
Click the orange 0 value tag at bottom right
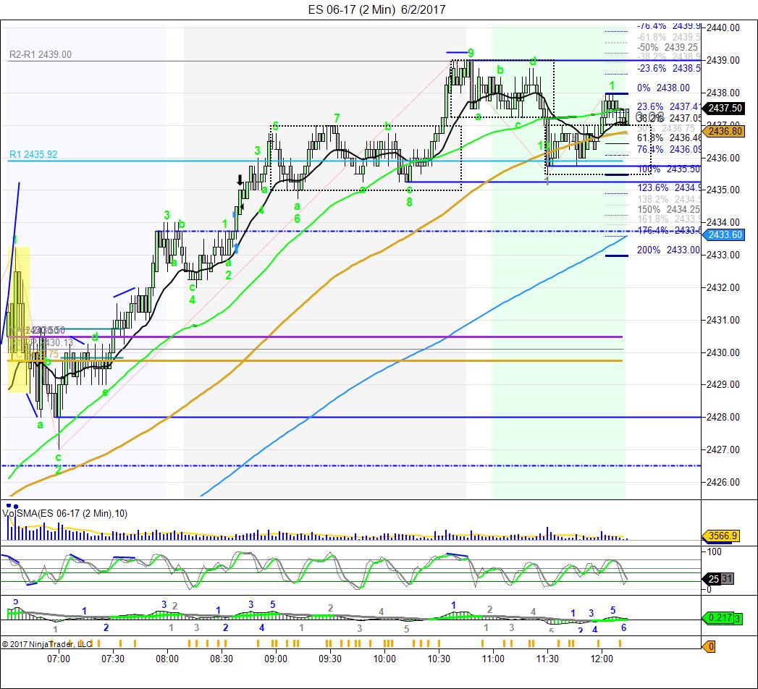(710, 646)
